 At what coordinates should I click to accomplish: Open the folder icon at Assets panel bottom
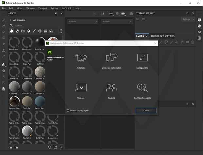tap(55, 147)
